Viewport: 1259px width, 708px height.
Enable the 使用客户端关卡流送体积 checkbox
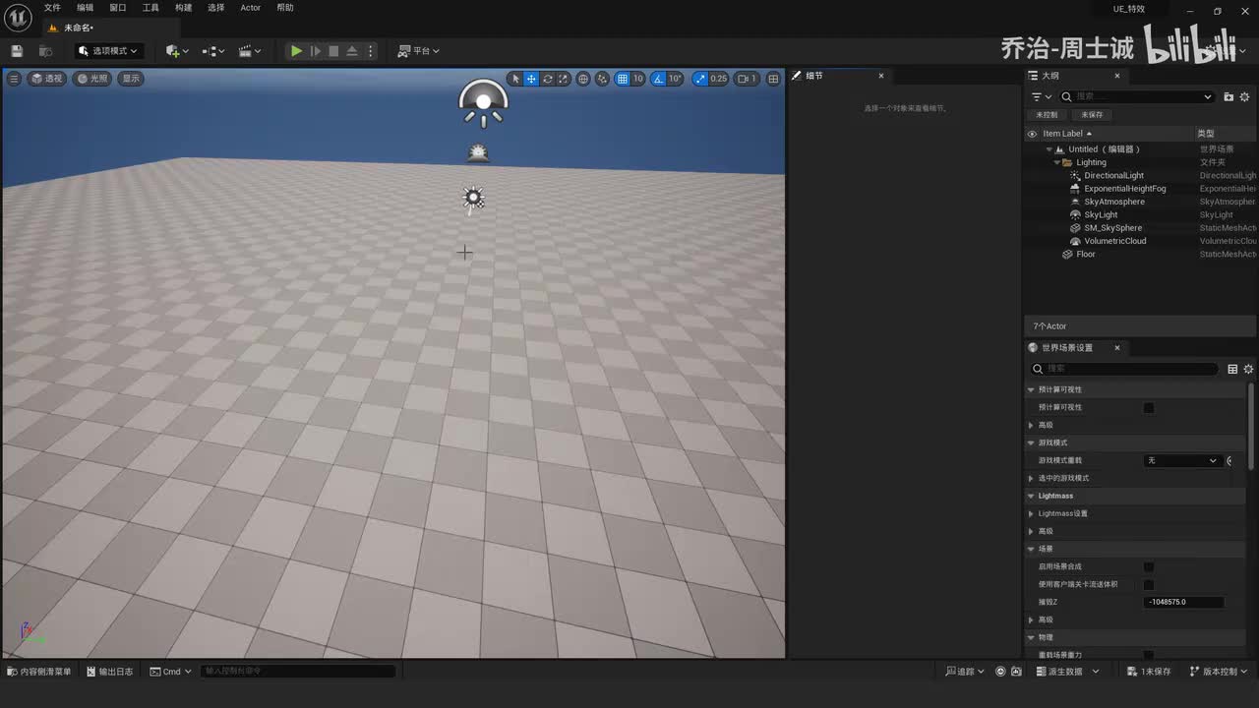(1149, 584)
